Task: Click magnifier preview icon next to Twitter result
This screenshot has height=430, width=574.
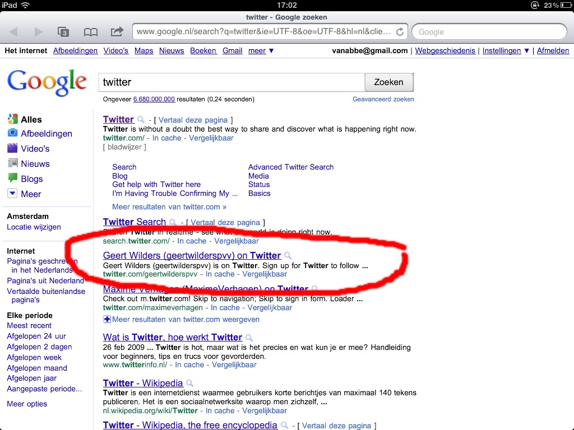Action: pos(141,120)
